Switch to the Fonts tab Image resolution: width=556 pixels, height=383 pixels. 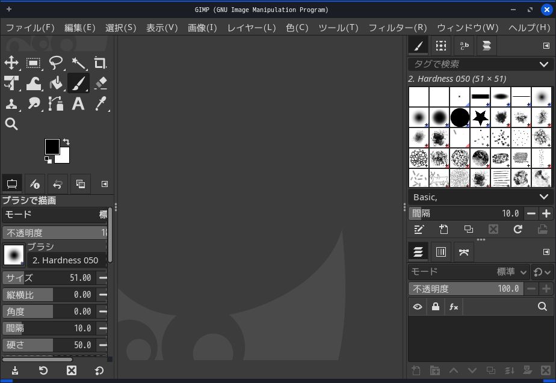pyautogui.click(x=464, y=46)
